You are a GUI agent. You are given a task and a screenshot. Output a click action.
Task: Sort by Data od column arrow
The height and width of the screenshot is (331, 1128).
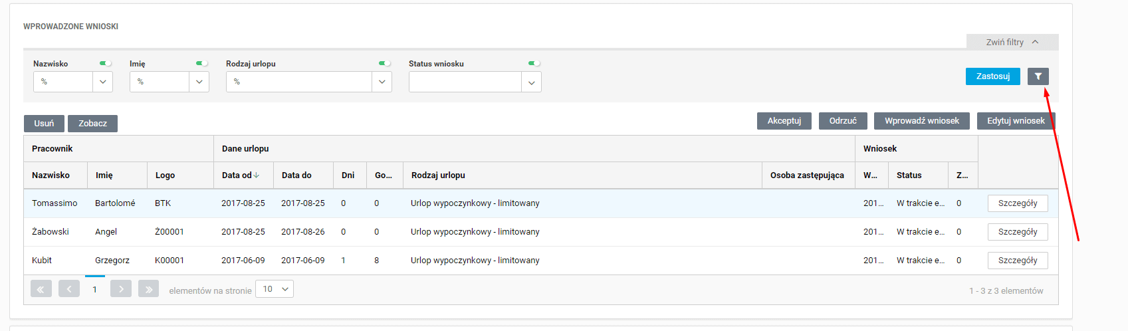coord(256,175)
